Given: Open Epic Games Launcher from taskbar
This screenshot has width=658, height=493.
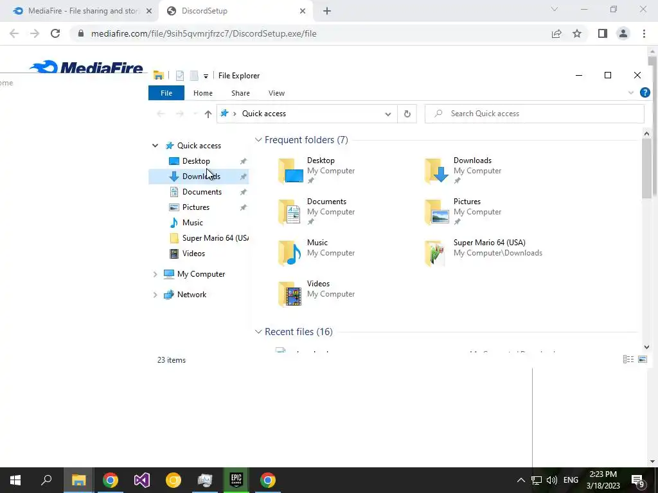Looking at the screenshot, I should [x=236, y=480].
